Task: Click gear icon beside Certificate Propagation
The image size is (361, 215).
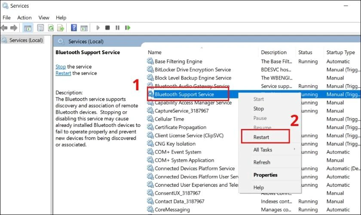Action: click(150, 127)
